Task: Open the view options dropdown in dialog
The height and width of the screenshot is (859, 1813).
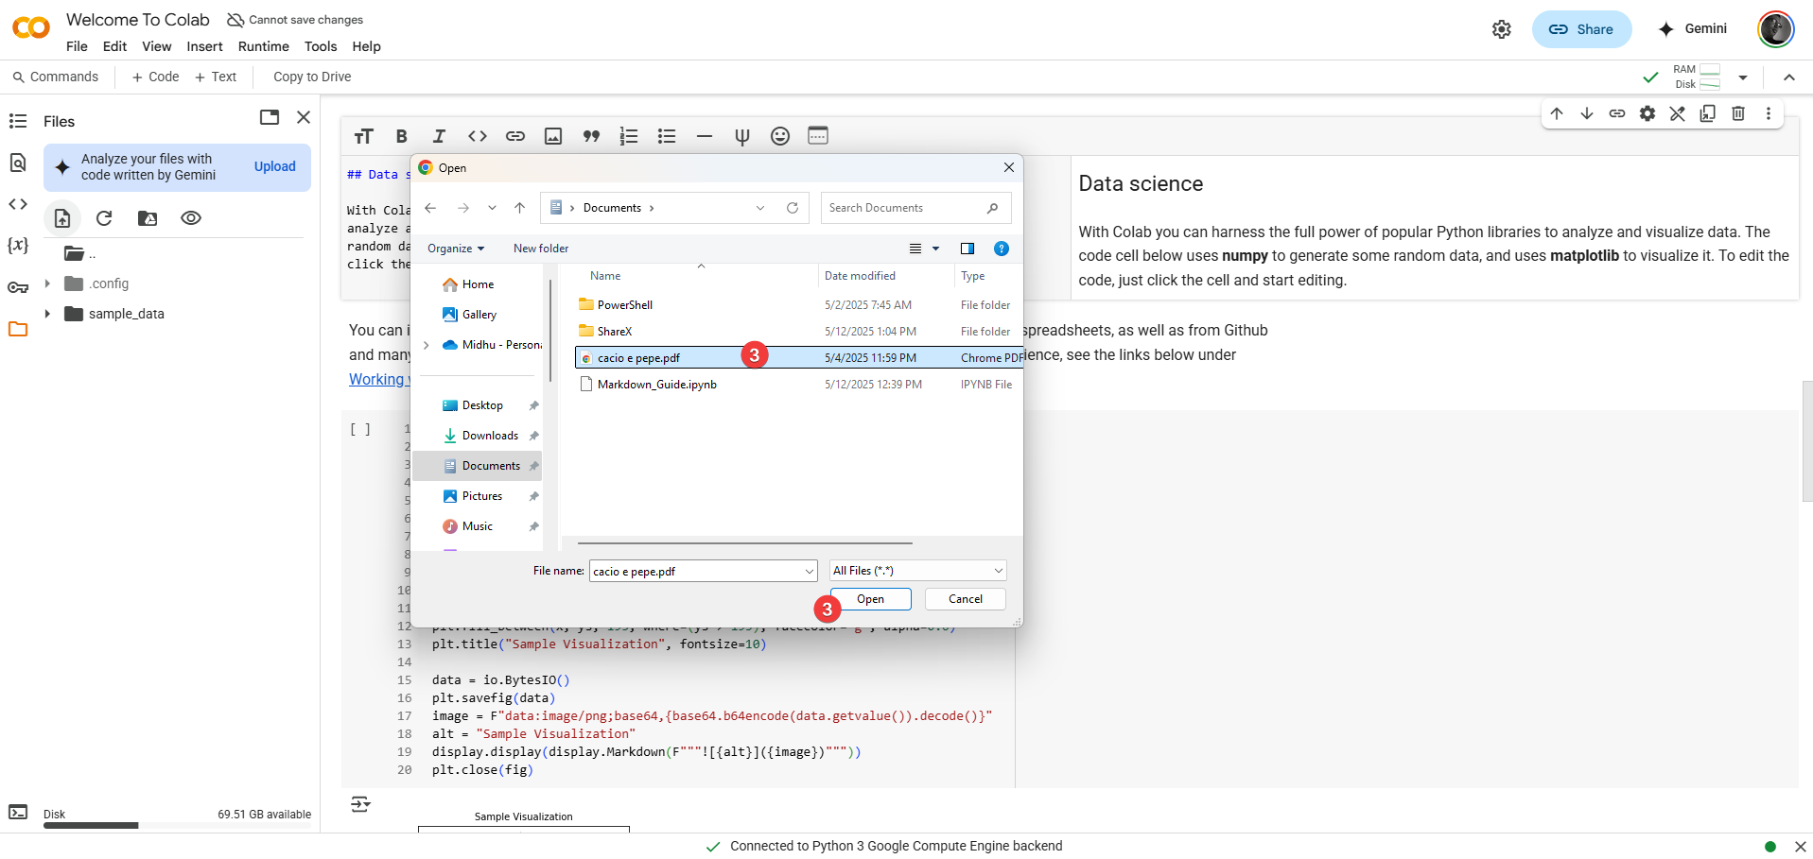Action: tap(936, 249)
